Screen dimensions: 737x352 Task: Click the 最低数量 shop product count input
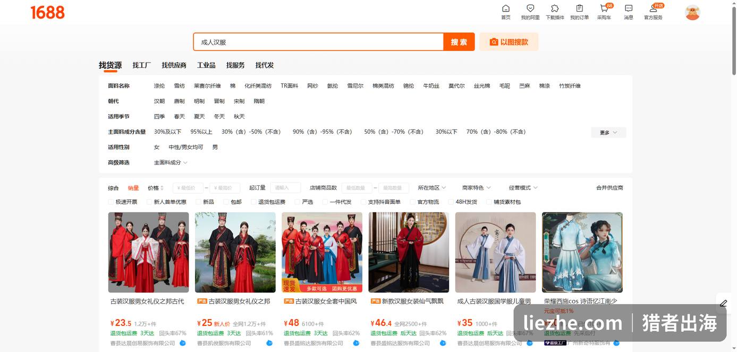point(357,188)
